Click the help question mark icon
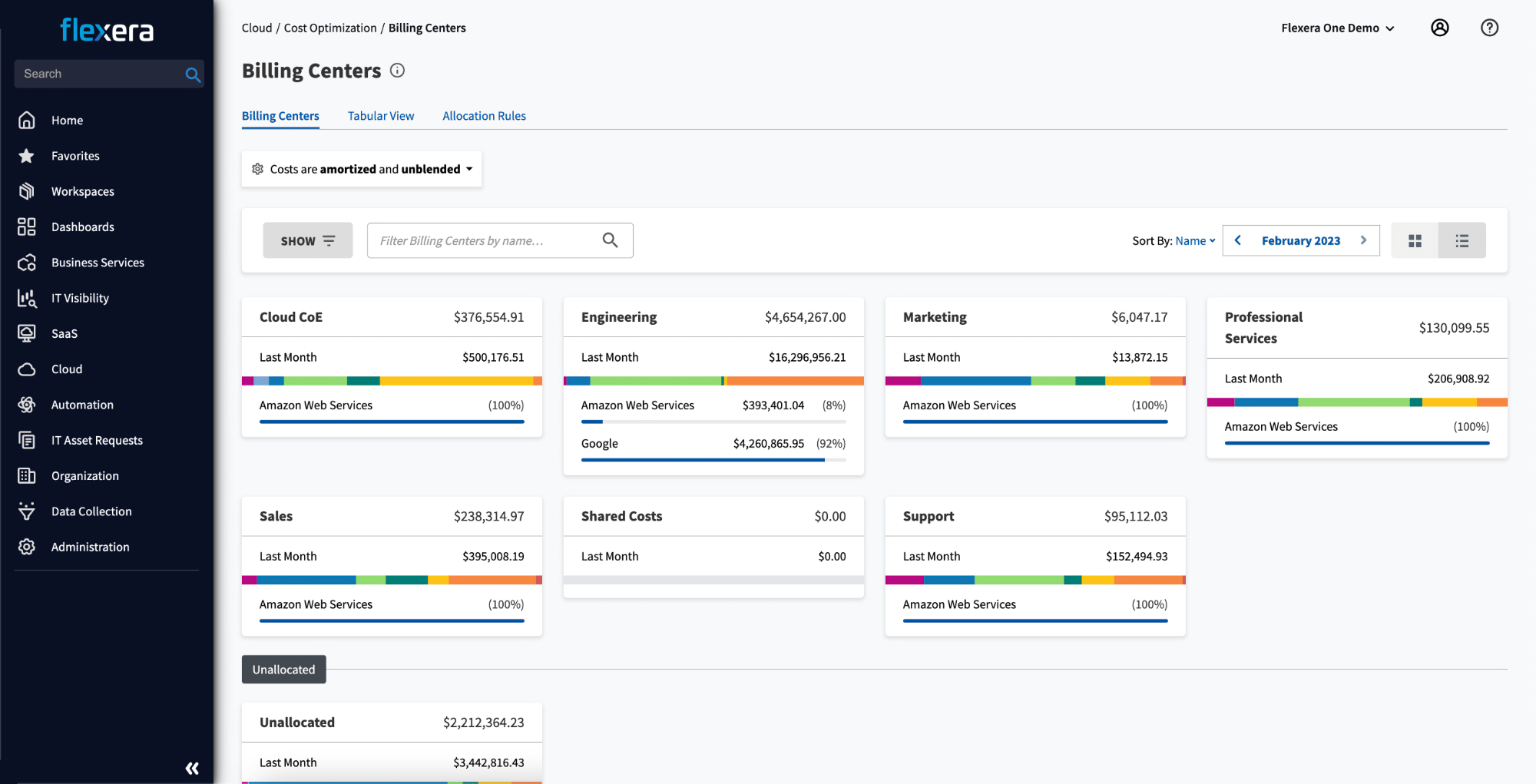 click(x=1489, y=28)
